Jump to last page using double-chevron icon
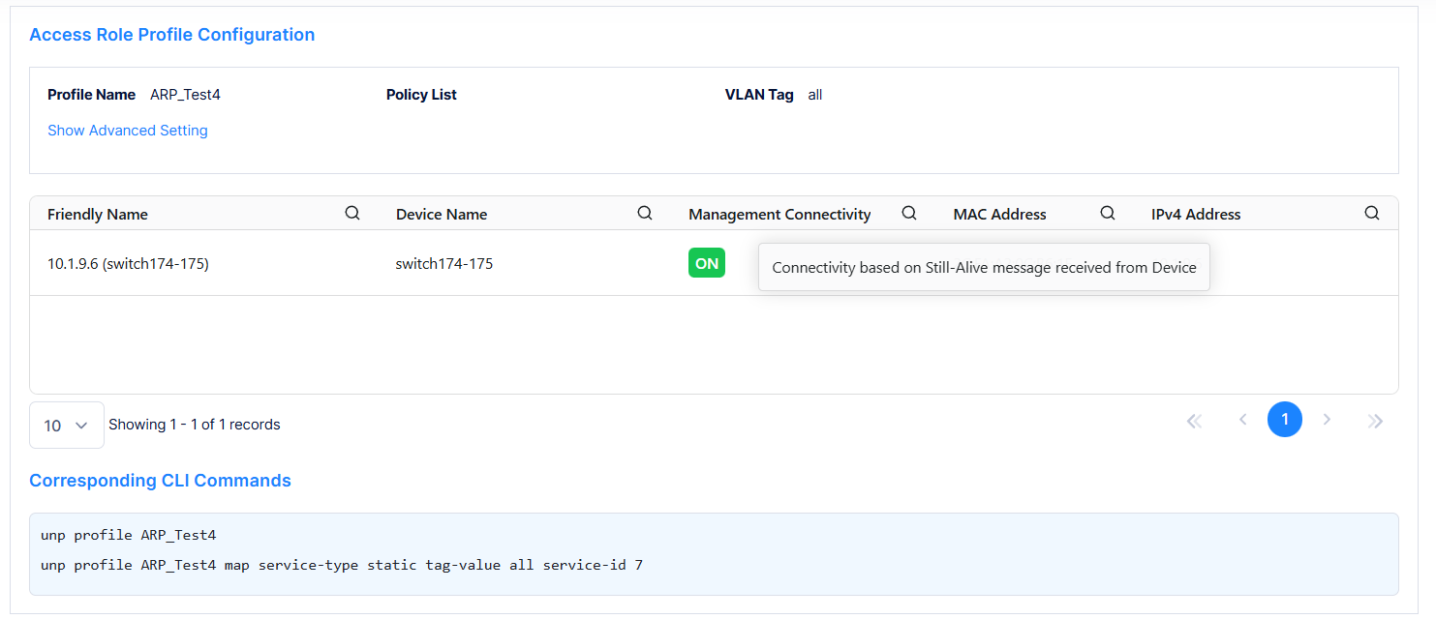 [1376, 420]
